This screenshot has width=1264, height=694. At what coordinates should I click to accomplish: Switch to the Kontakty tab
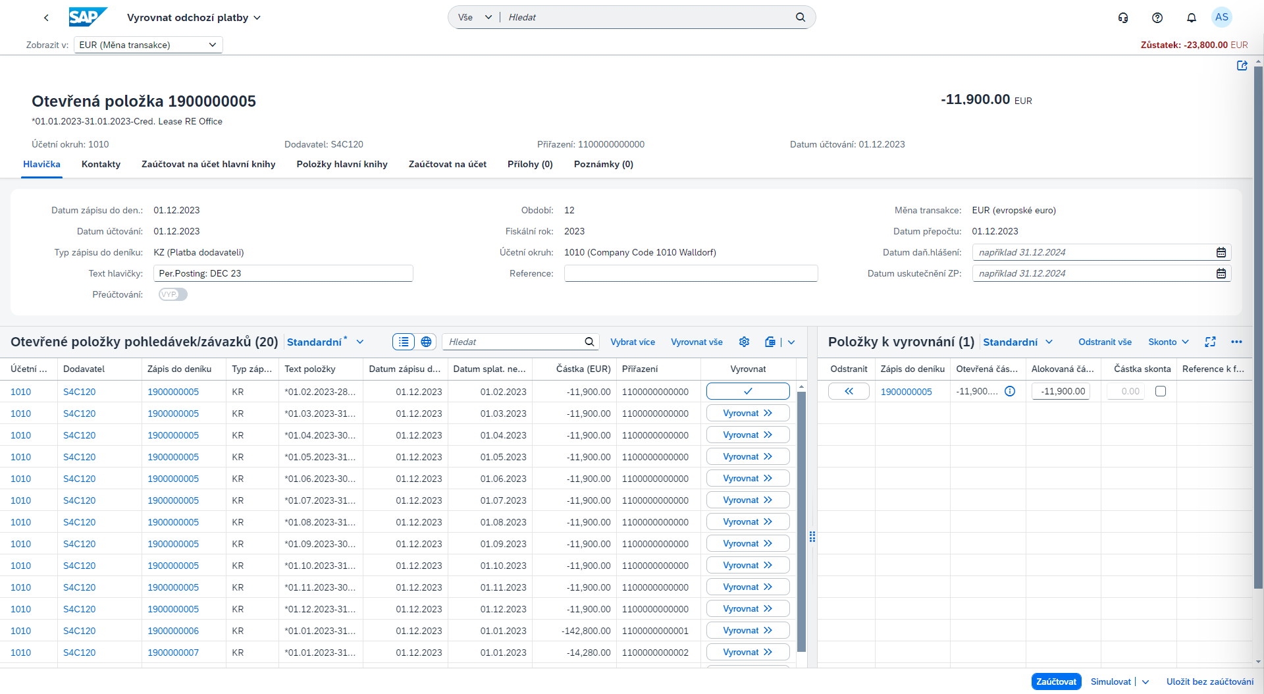tap(100, 164)
